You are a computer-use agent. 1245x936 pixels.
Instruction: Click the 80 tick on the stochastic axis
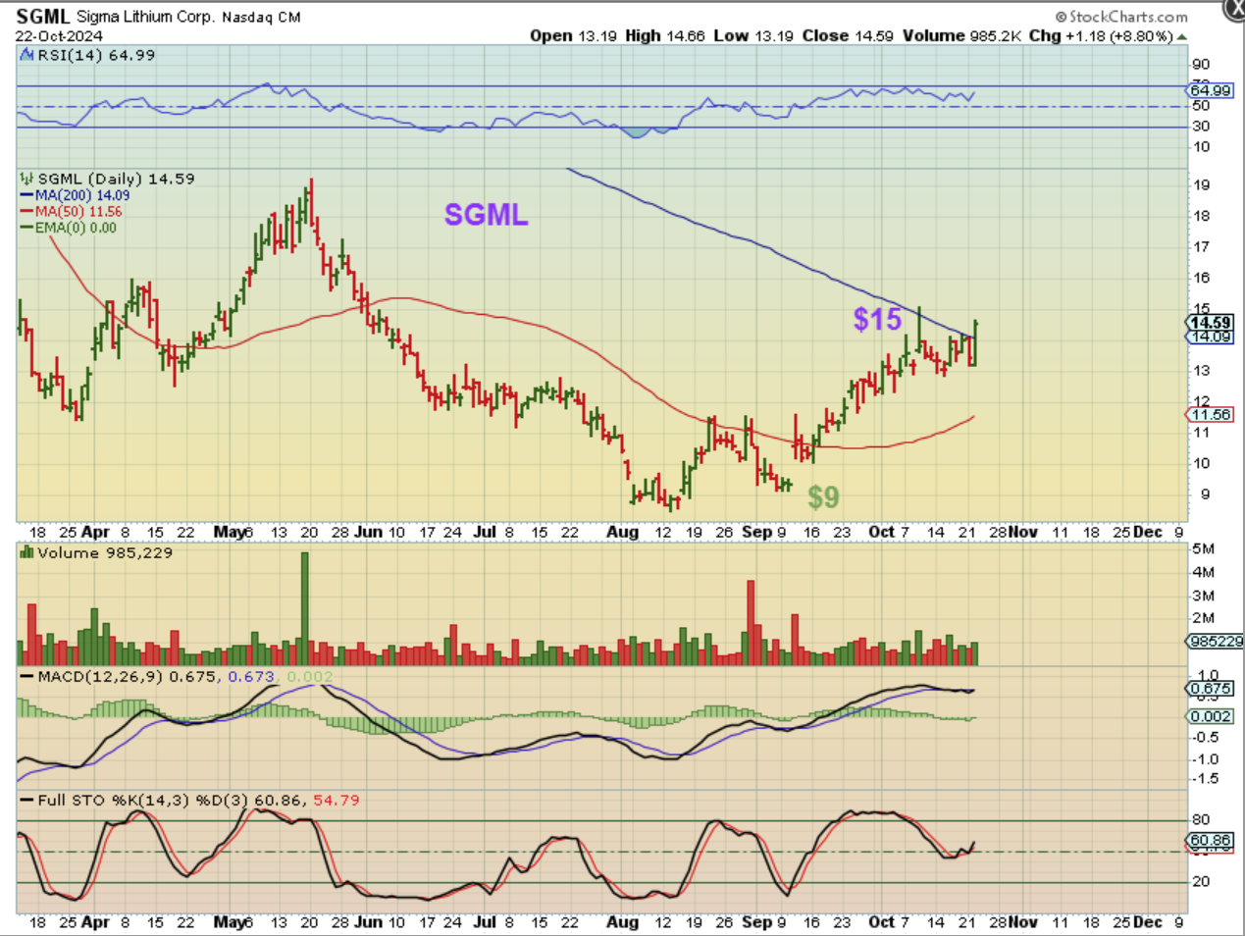coord(1201,820)
